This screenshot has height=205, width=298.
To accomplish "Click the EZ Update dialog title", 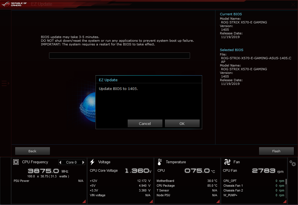I will click(x=108, y=80).
